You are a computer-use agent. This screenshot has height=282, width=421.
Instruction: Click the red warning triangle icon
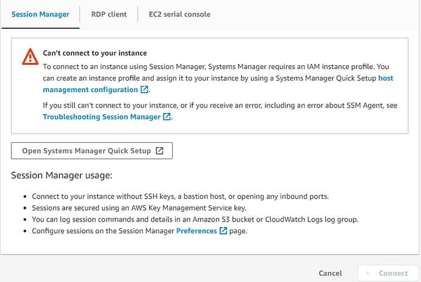point(29,57)
